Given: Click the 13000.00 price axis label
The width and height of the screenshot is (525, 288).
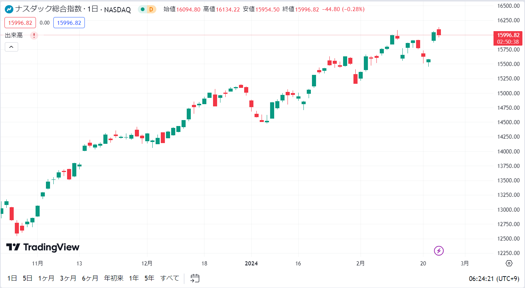Looking at the screenshot, I should pyautogui.click(x=509, y=209).
